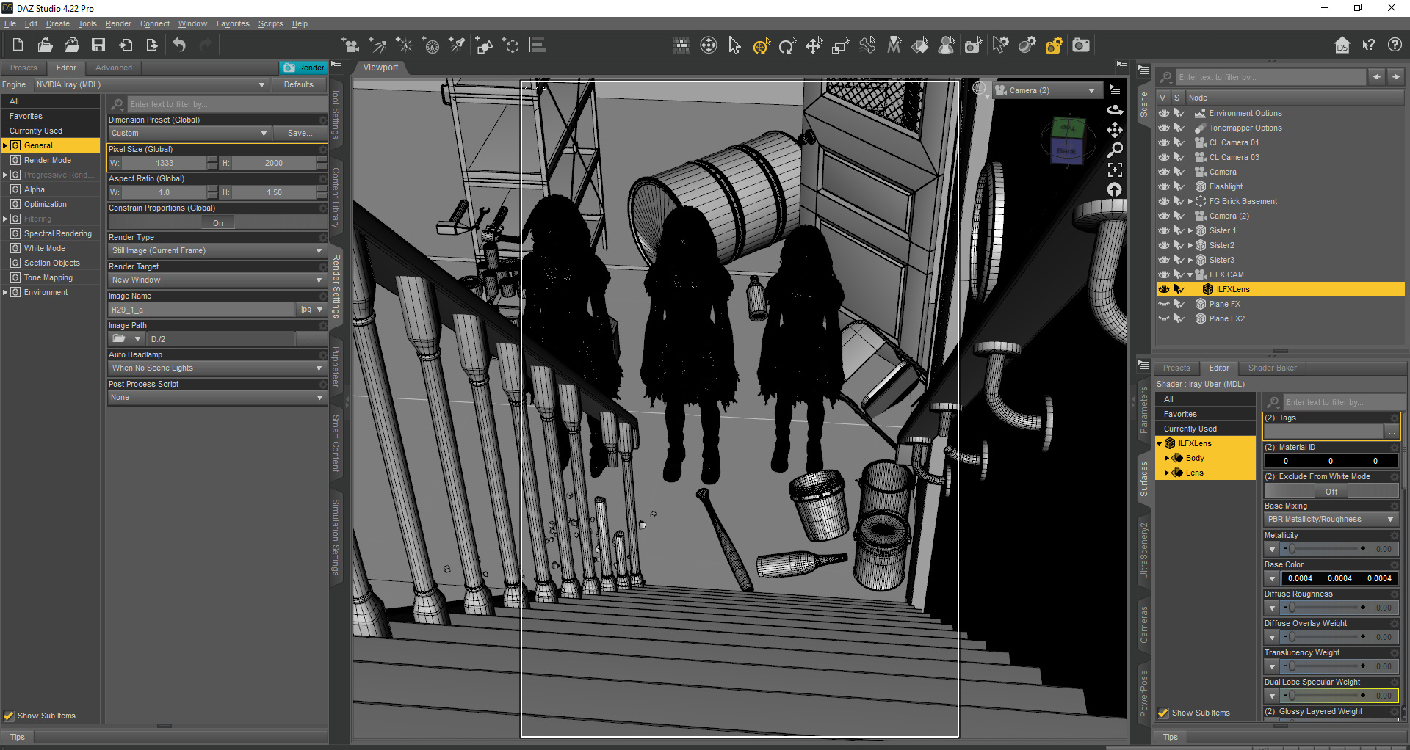Click the Undo arrow icon
The width and height of the screenshot is (1410, 750).
point(179,45)
